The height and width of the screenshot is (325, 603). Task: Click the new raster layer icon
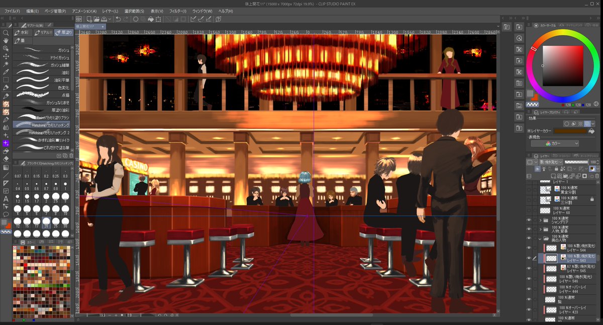tap(554, 177)
